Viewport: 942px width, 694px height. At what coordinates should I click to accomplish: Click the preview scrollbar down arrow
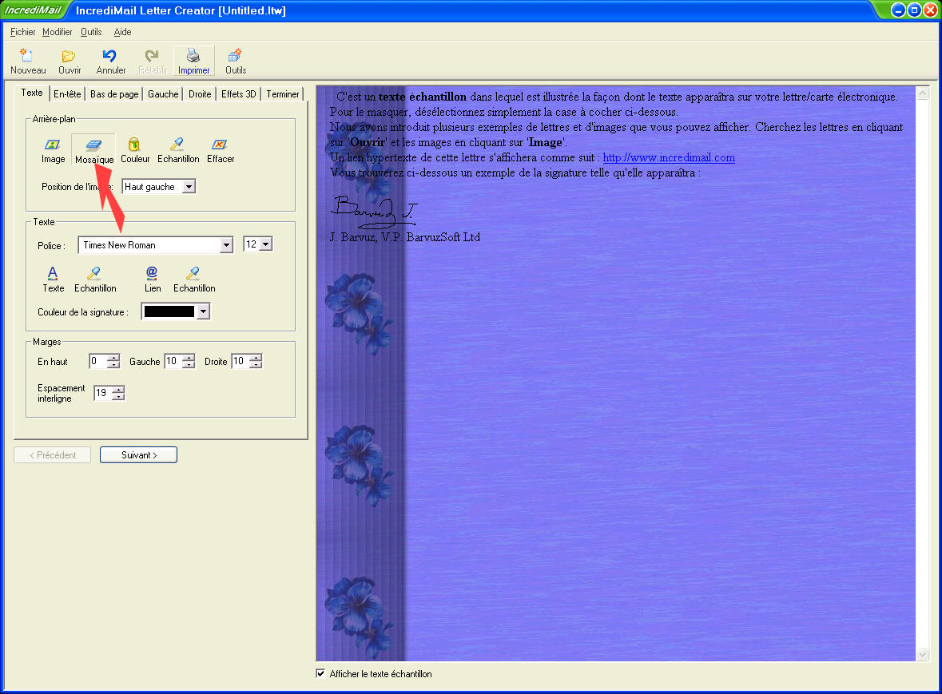(923, 654)
